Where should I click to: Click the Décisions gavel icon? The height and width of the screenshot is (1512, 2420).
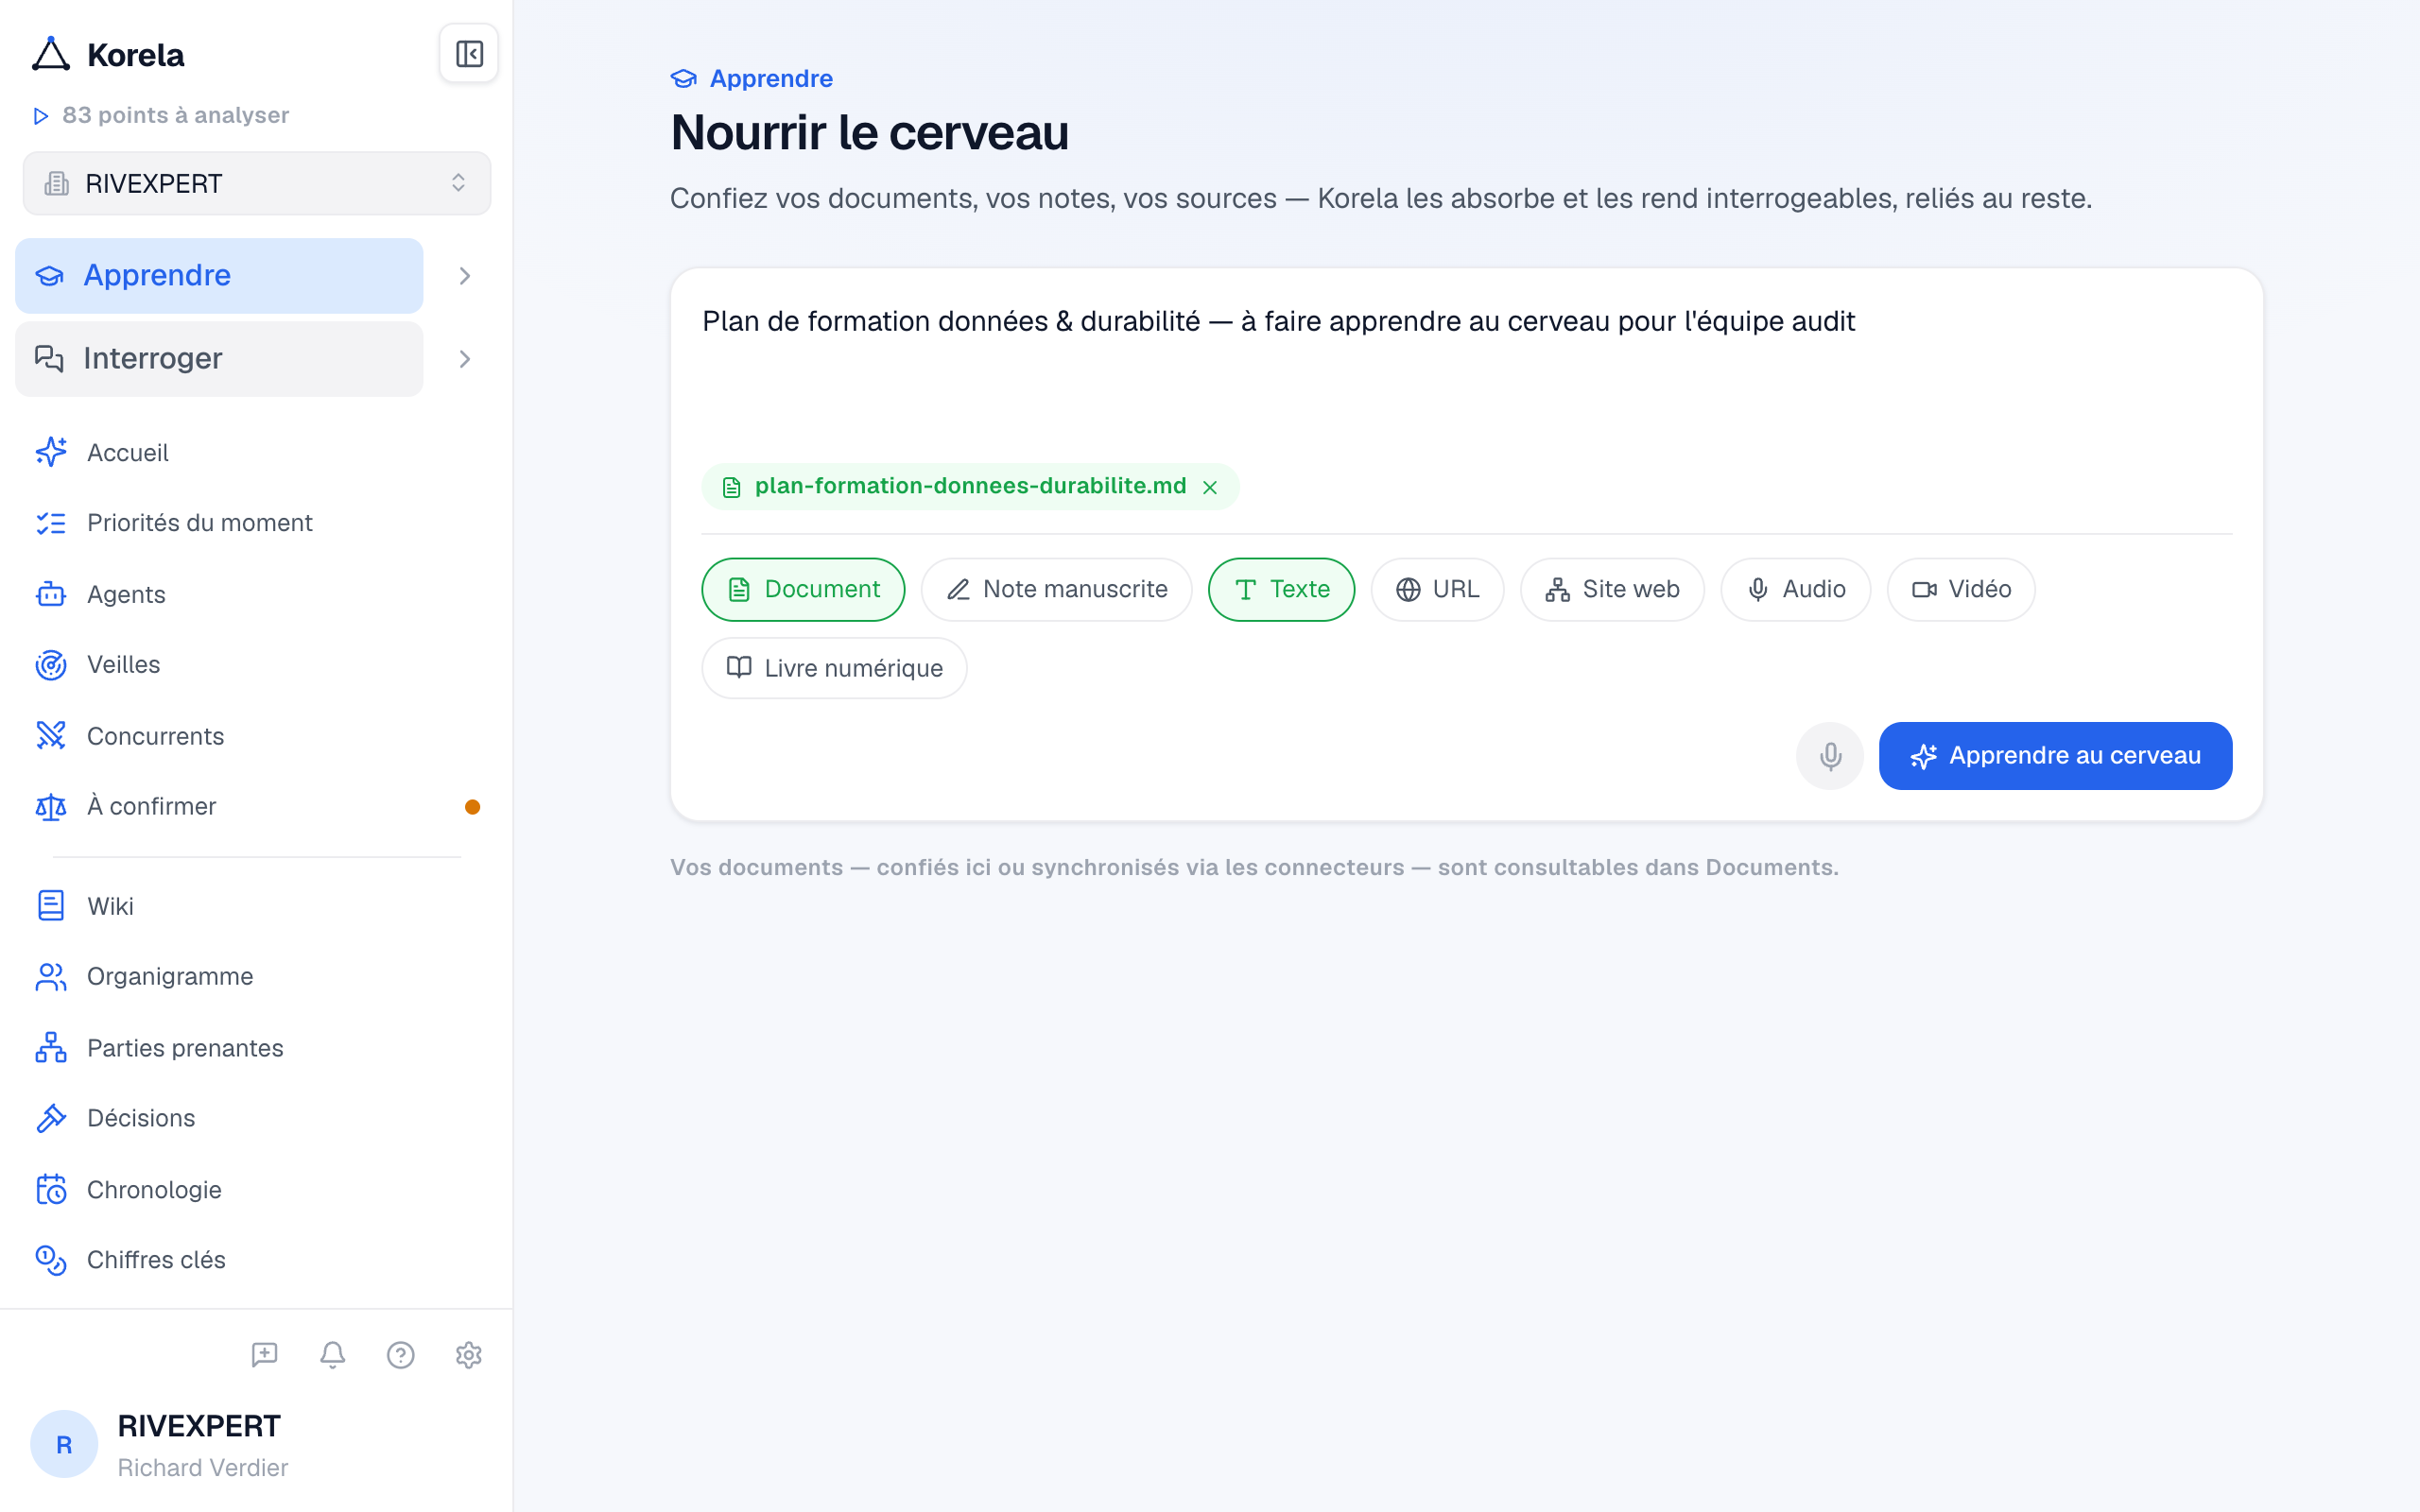[x=51, y=1118]
